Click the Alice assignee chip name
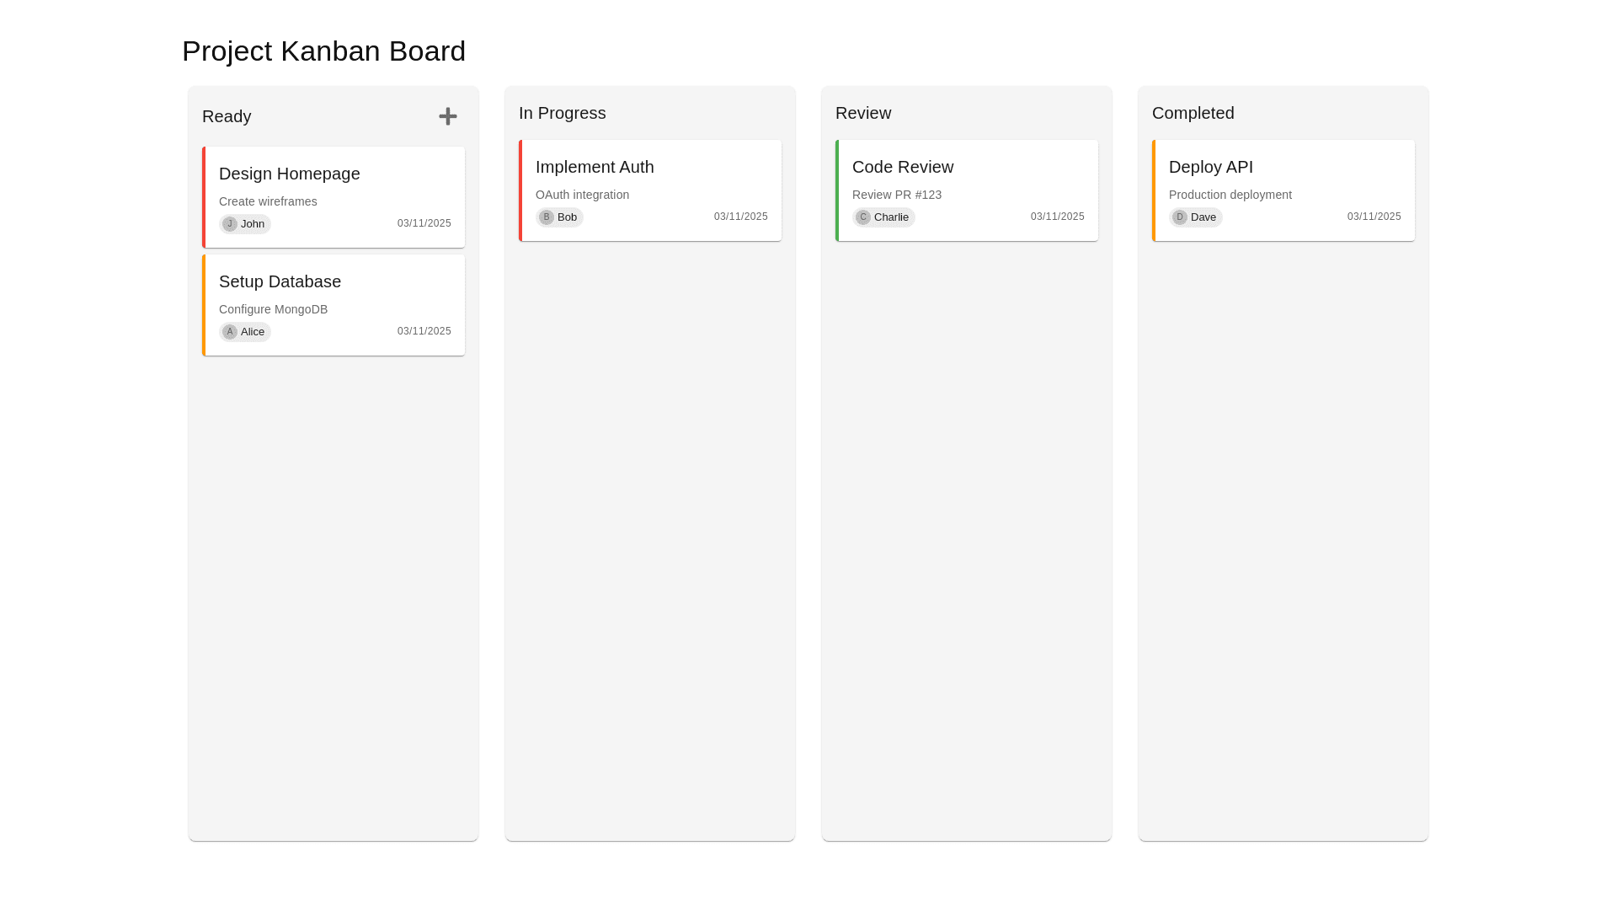 click(x=253, y=332)
